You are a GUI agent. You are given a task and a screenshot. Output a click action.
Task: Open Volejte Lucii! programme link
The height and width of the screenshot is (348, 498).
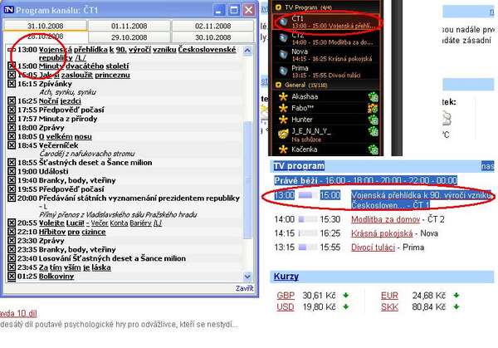pos(100,223)
